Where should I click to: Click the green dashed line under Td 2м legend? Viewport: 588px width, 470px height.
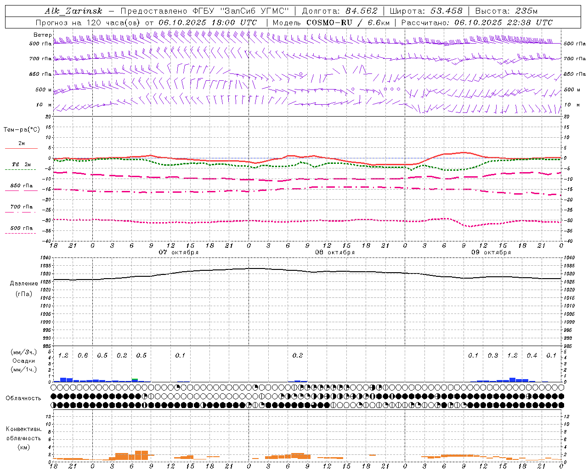coord(21,169)
